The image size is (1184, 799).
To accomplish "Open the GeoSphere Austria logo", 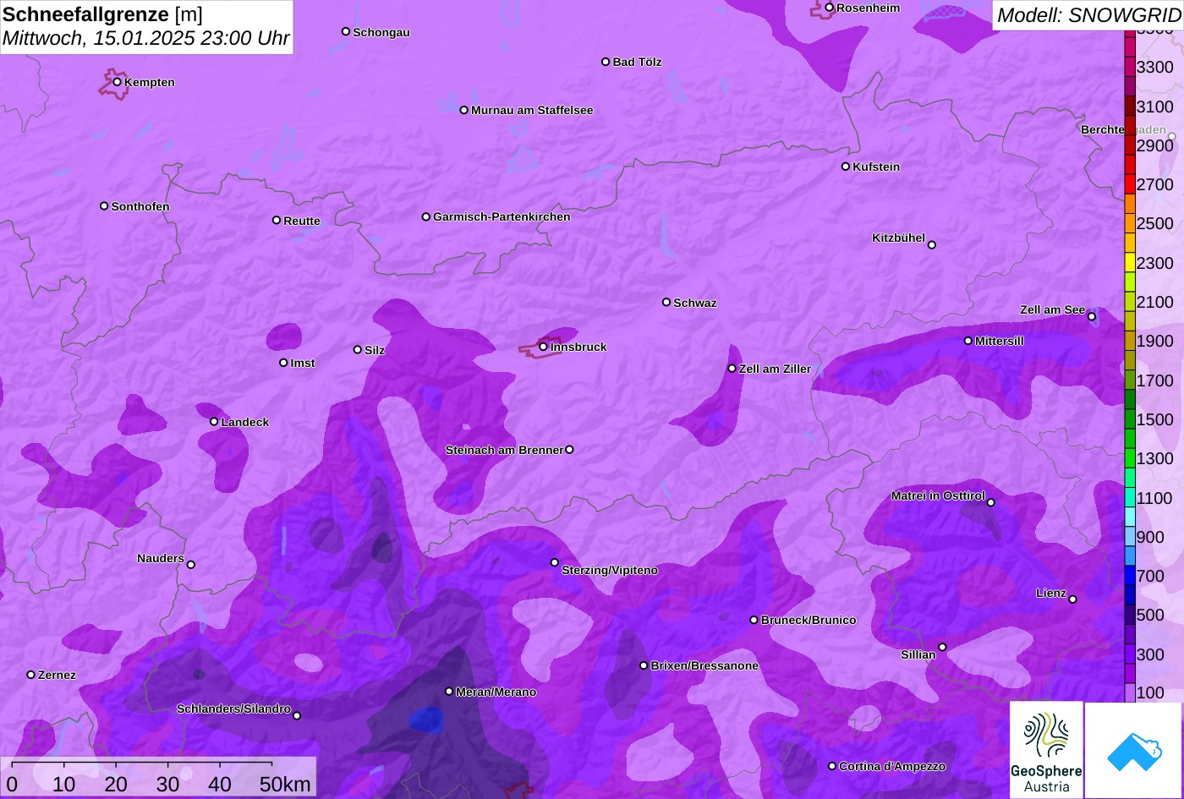I will pos(1046,750).
